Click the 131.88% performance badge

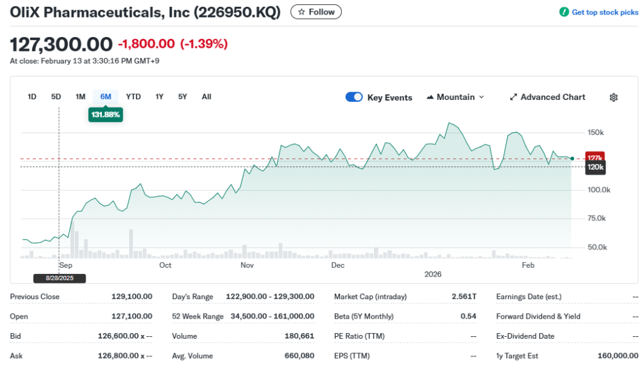tap(106, 115)
